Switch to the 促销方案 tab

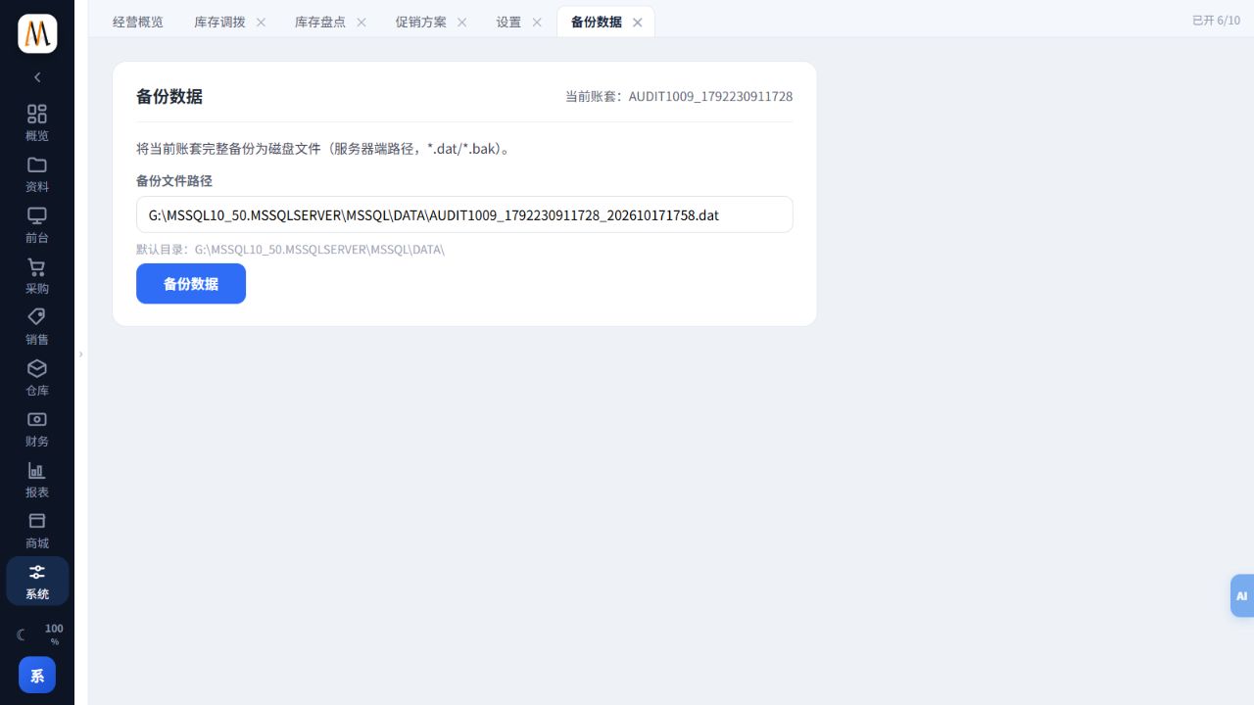(421, 22)
